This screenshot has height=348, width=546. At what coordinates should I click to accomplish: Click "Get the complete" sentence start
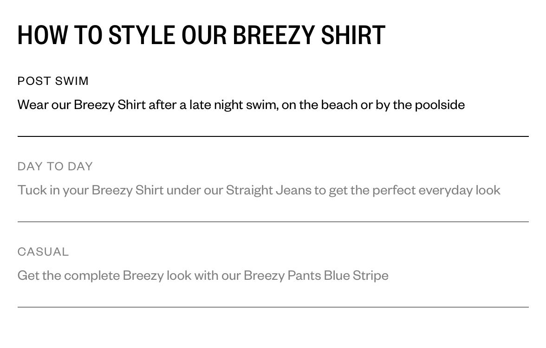pos(69,275)
